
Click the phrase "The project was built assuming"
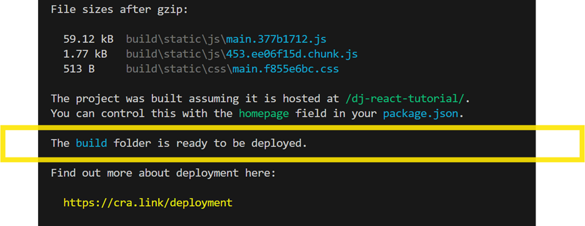(x=144, y=99)
